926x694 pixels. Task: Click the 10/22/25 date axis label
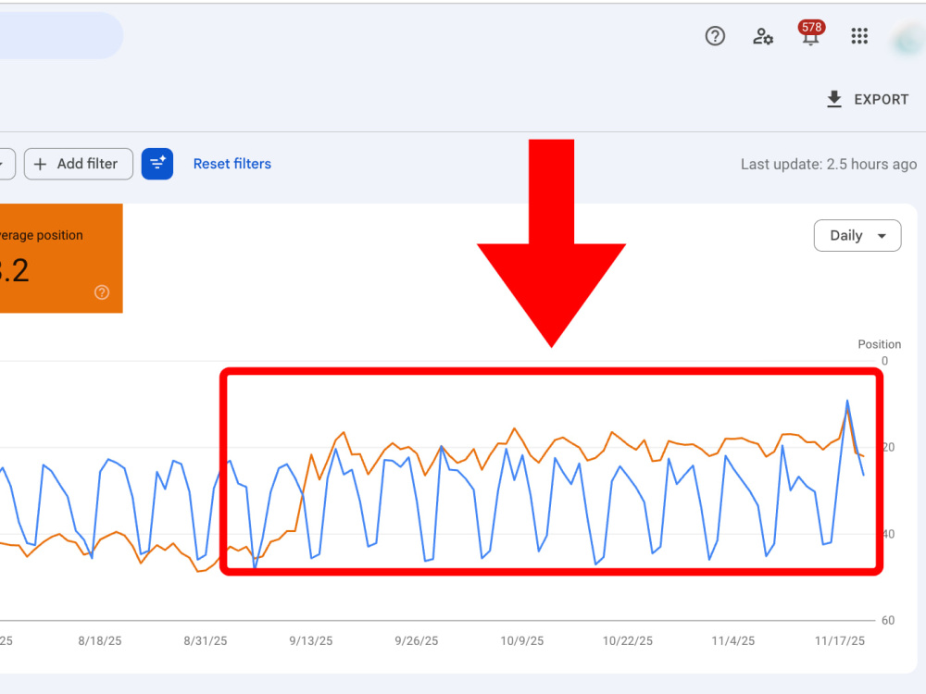click(627, 641)
